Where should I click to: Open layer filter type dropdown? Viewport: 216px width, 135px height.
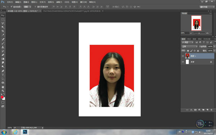coord(188,42)
